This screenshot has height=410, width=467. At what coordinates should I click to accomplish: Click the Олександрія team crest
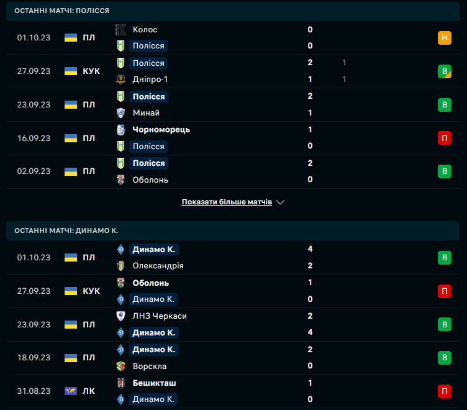coord(121,266)
